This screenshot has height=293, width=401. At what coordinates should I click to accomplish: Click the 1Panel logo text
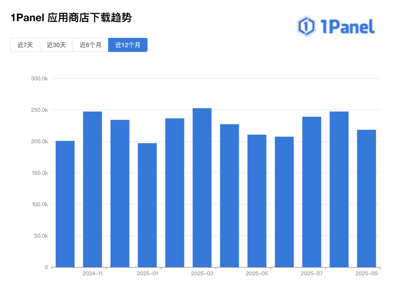[347, 27]
